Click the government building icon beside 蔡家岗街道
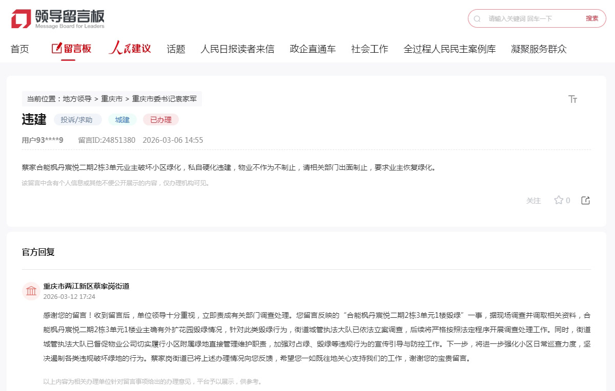The width and height of the screenshot is (615, 391). point(31,291)
